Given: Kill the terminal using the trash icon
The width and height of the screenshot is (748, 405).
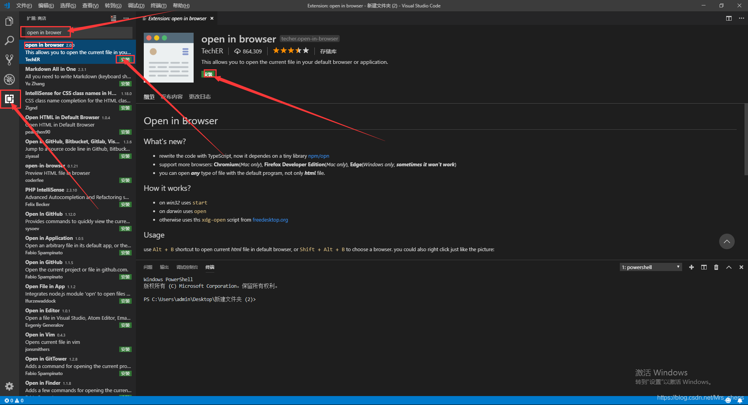Looking at the screenshot, I should 716,267.
